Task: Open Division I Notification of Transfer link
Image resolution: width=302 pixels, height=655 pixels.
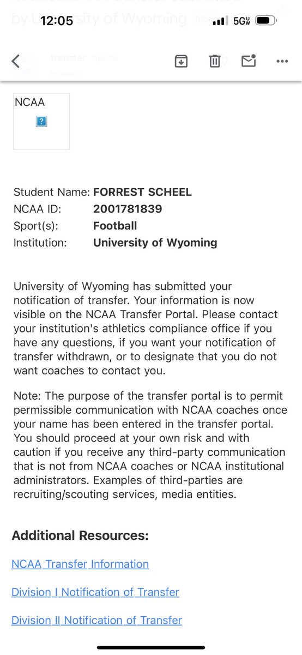Action: pyautogui.click(x=95, y=592)
